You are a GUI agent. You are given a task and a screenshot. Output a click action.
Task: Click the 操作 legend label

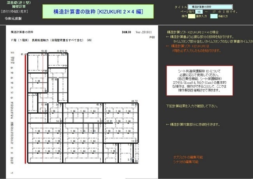tap(184, 16)
